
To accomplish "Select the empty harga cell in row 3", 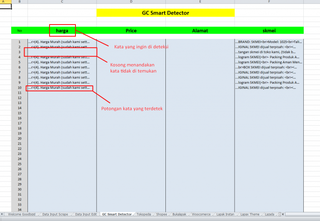I will (x=62, y=52).
